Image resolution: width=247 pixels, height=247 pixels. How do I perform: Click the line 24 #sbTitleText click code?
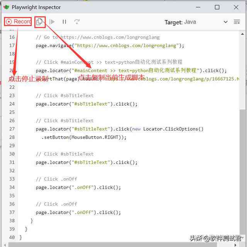click(x=86, y=104)
